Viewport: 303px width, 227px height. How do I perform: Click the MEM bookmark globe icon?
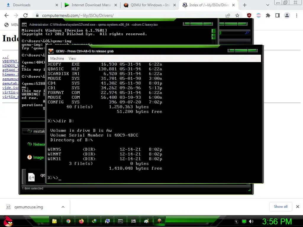click(7, 25)
